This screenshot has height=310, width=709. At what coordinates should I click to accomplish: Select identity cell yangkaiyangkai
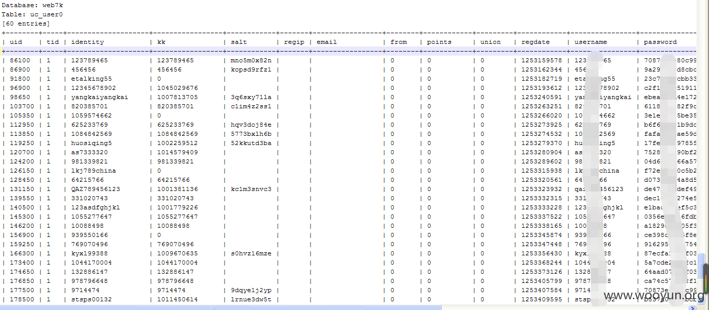pos(100,97)
